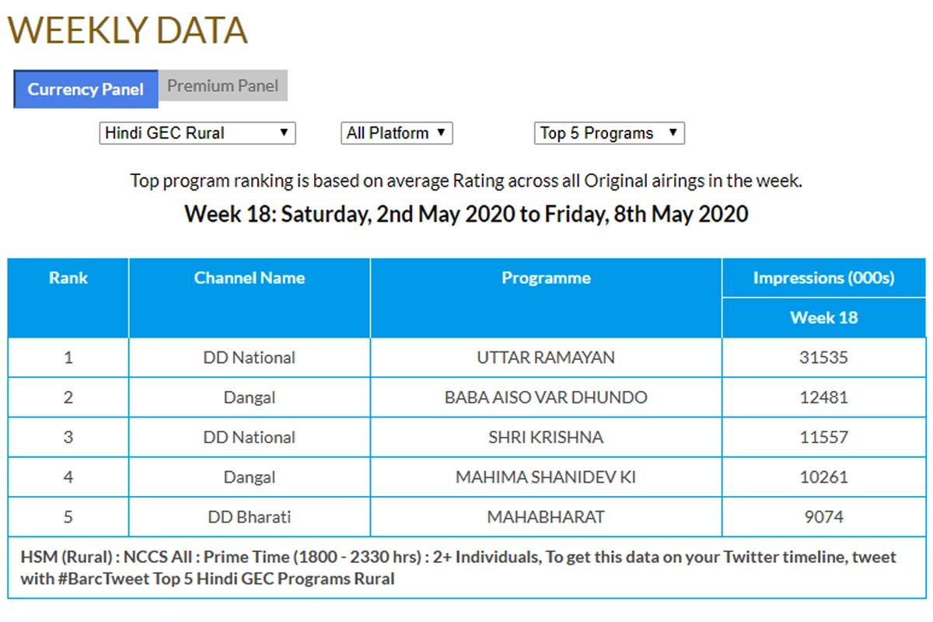Click the Rank column header

coord(68,278)
